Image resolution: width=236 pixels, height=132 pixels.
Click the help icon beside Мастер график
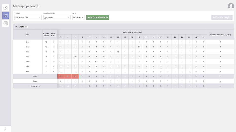[38, 6]
